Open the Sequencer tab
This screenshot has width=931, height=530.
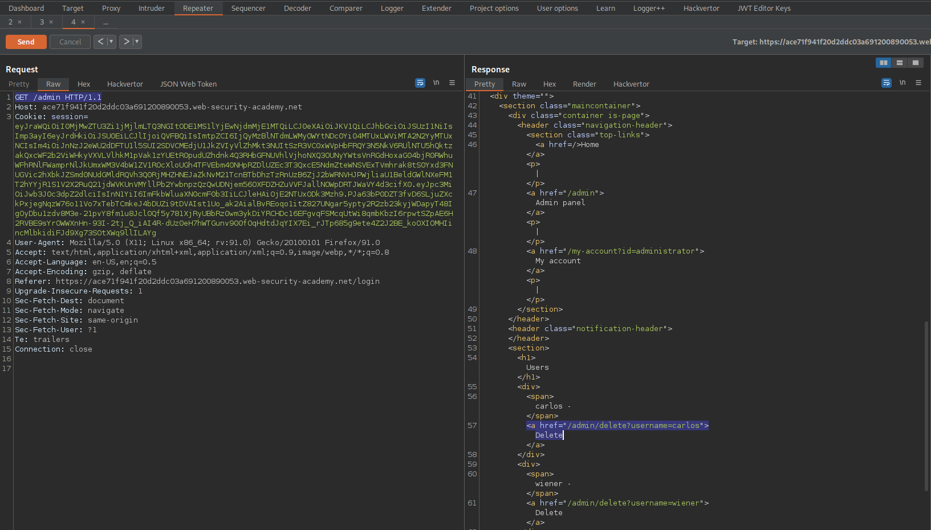coord(248,8)
